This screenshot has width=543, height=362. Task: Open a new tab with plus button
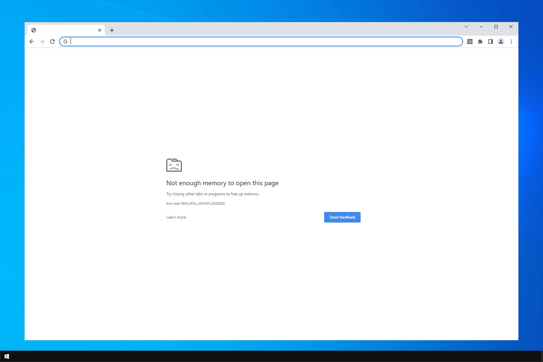(x=112, y=30)
